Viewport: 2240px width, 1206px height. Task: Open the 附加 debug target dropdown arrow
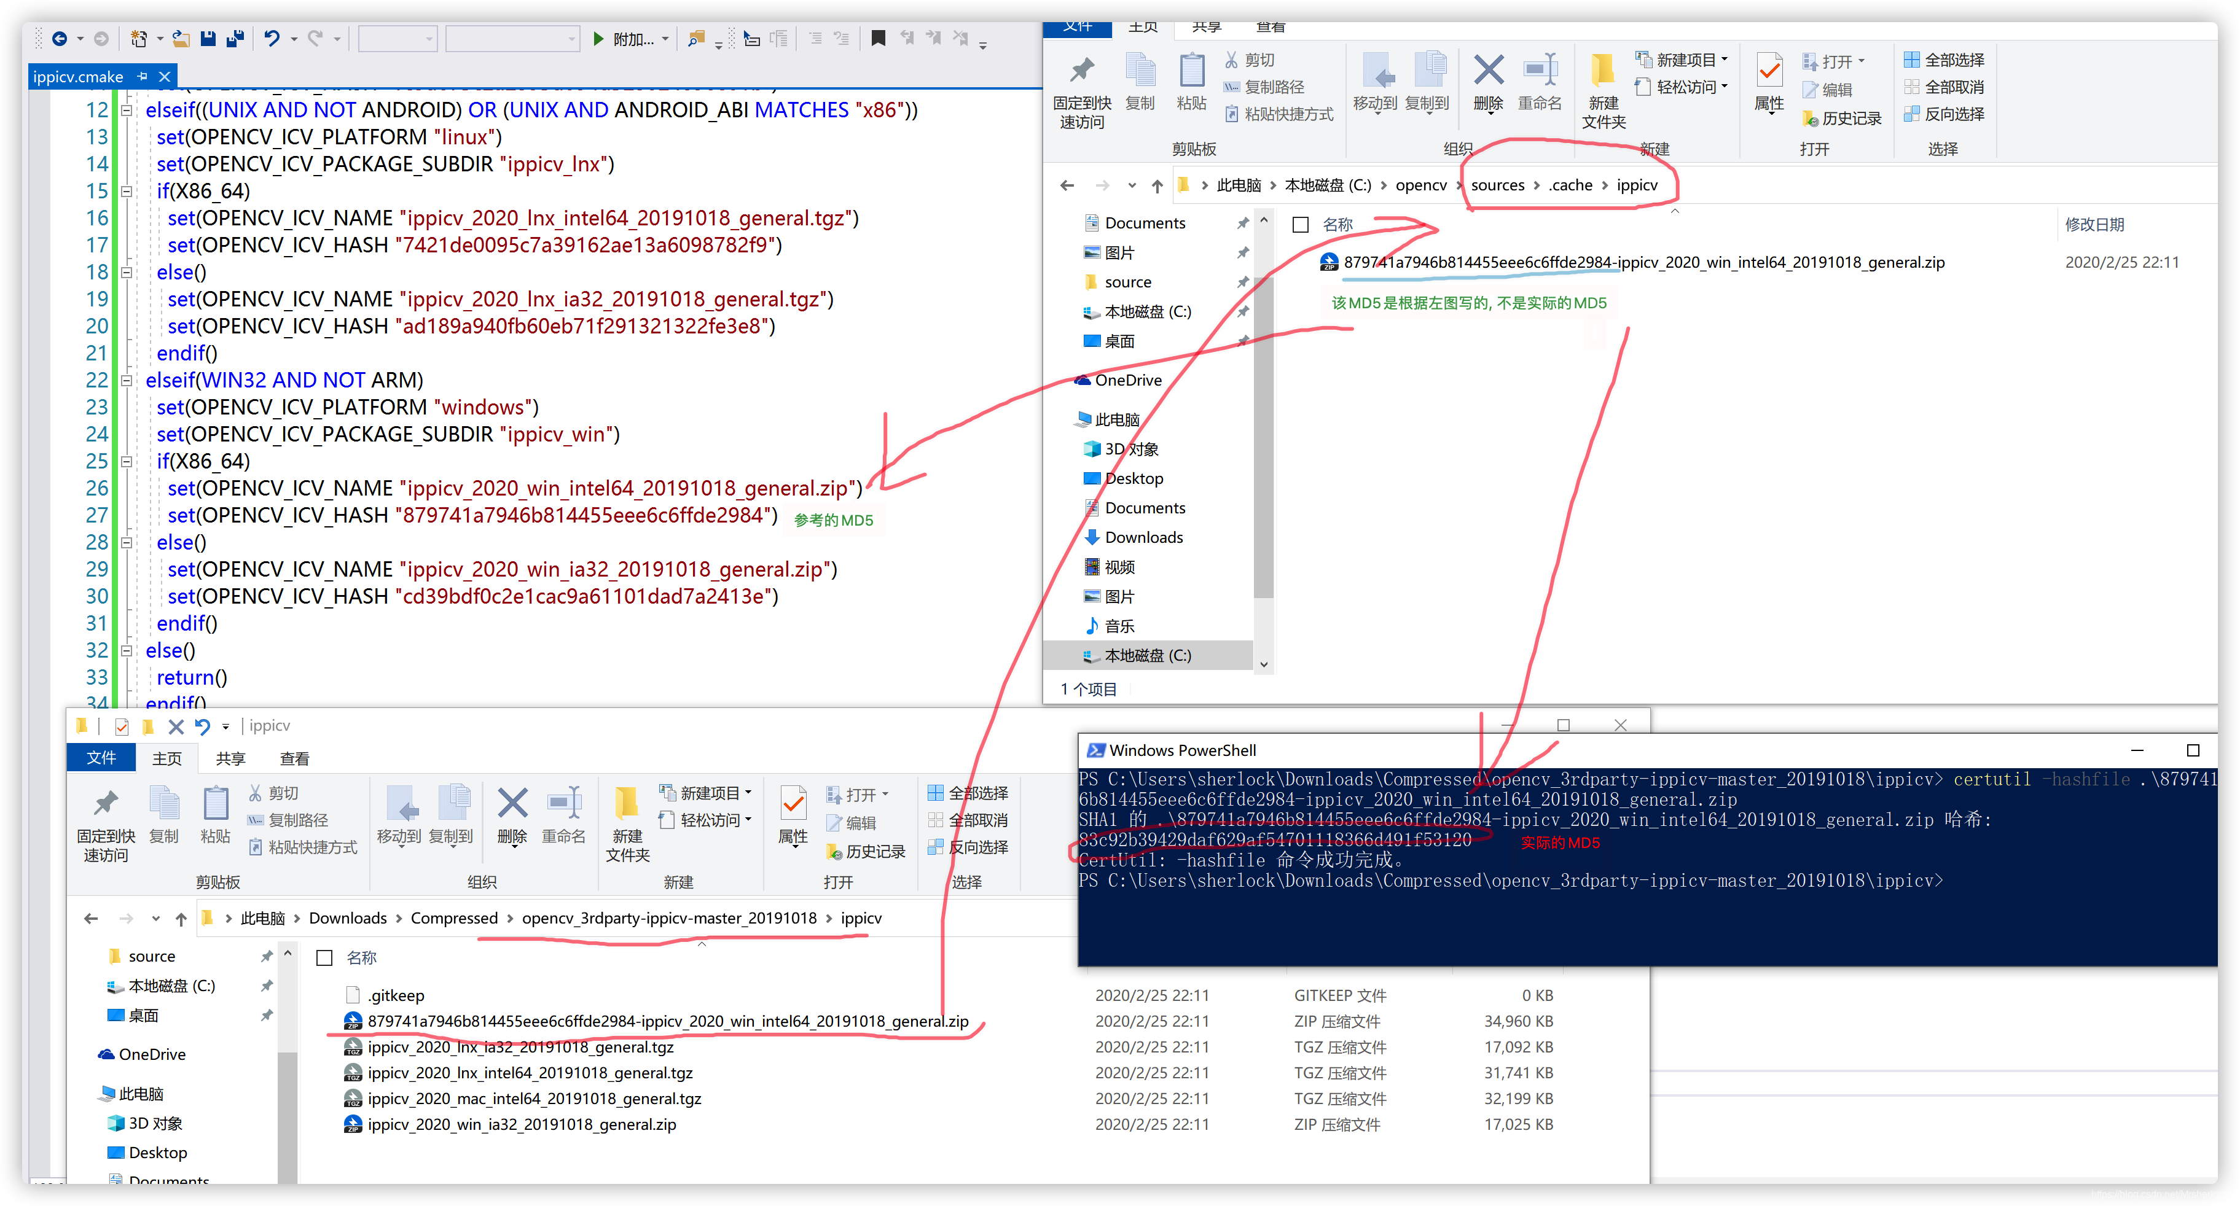tap(665, 39)
